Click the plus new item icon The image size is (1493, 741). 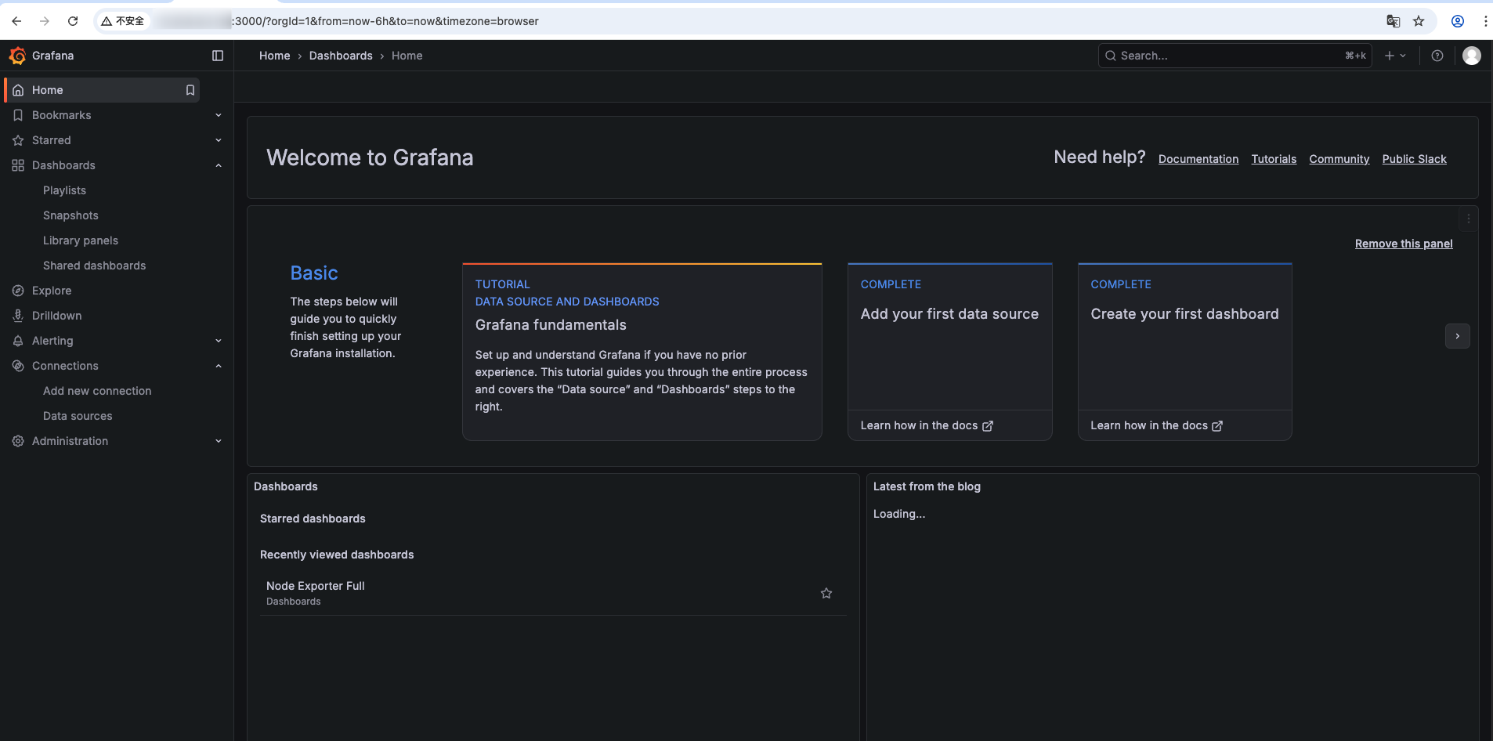[1390, 56]
